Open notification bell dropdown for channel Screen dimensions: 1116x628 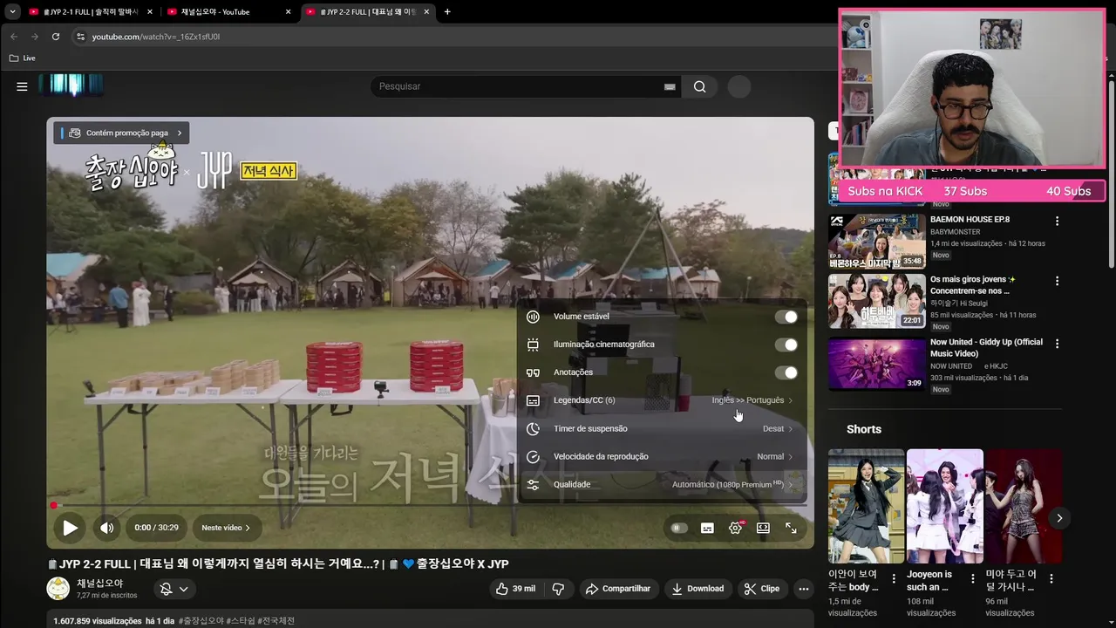click(x=174, y=589)
